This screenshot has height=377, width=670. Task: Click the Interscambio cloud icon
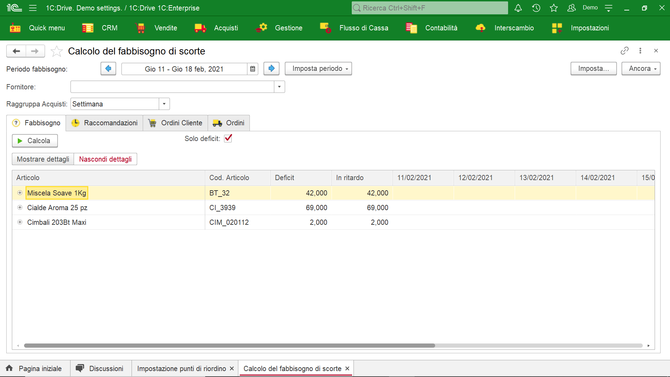coord(481,28)
